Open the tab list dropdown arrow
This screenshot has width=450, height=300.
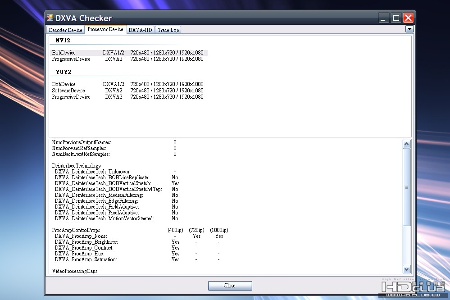click(409, 29)
